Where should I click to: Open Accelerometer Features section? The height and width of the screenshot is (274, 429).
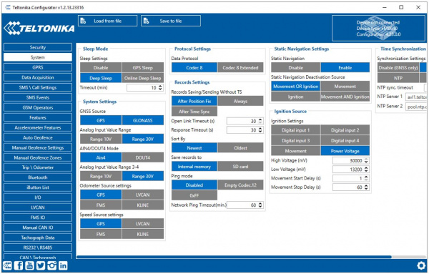(x=38, y=127)
